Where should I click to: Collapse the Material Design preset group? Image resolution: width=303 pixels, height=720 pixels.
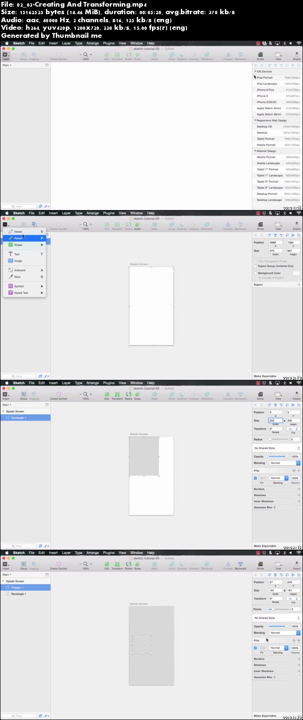click(255, 151)
